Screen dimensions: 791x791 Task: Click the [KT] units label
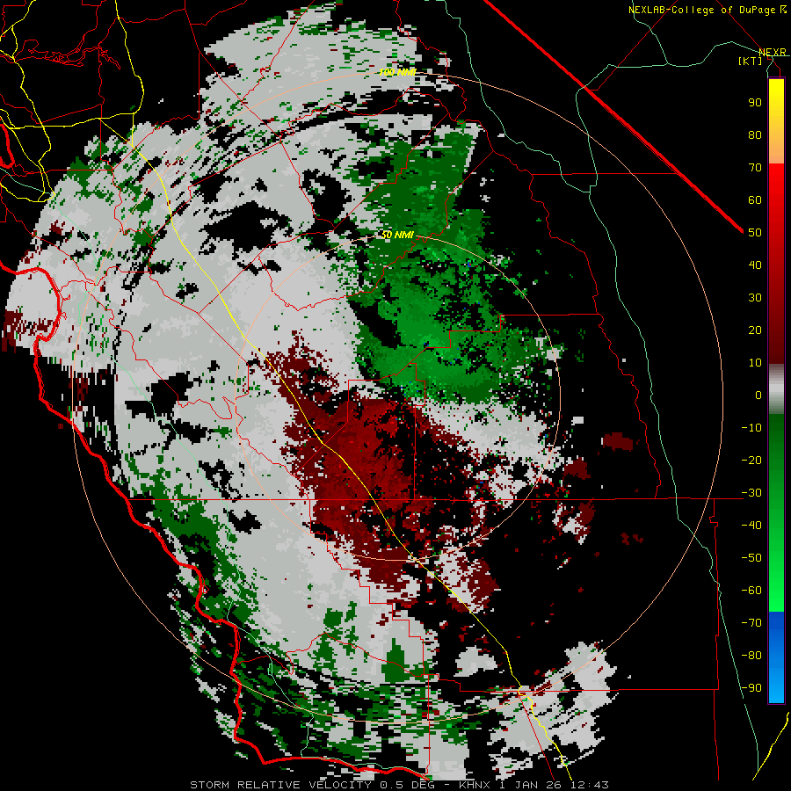(x=751, y=61)
